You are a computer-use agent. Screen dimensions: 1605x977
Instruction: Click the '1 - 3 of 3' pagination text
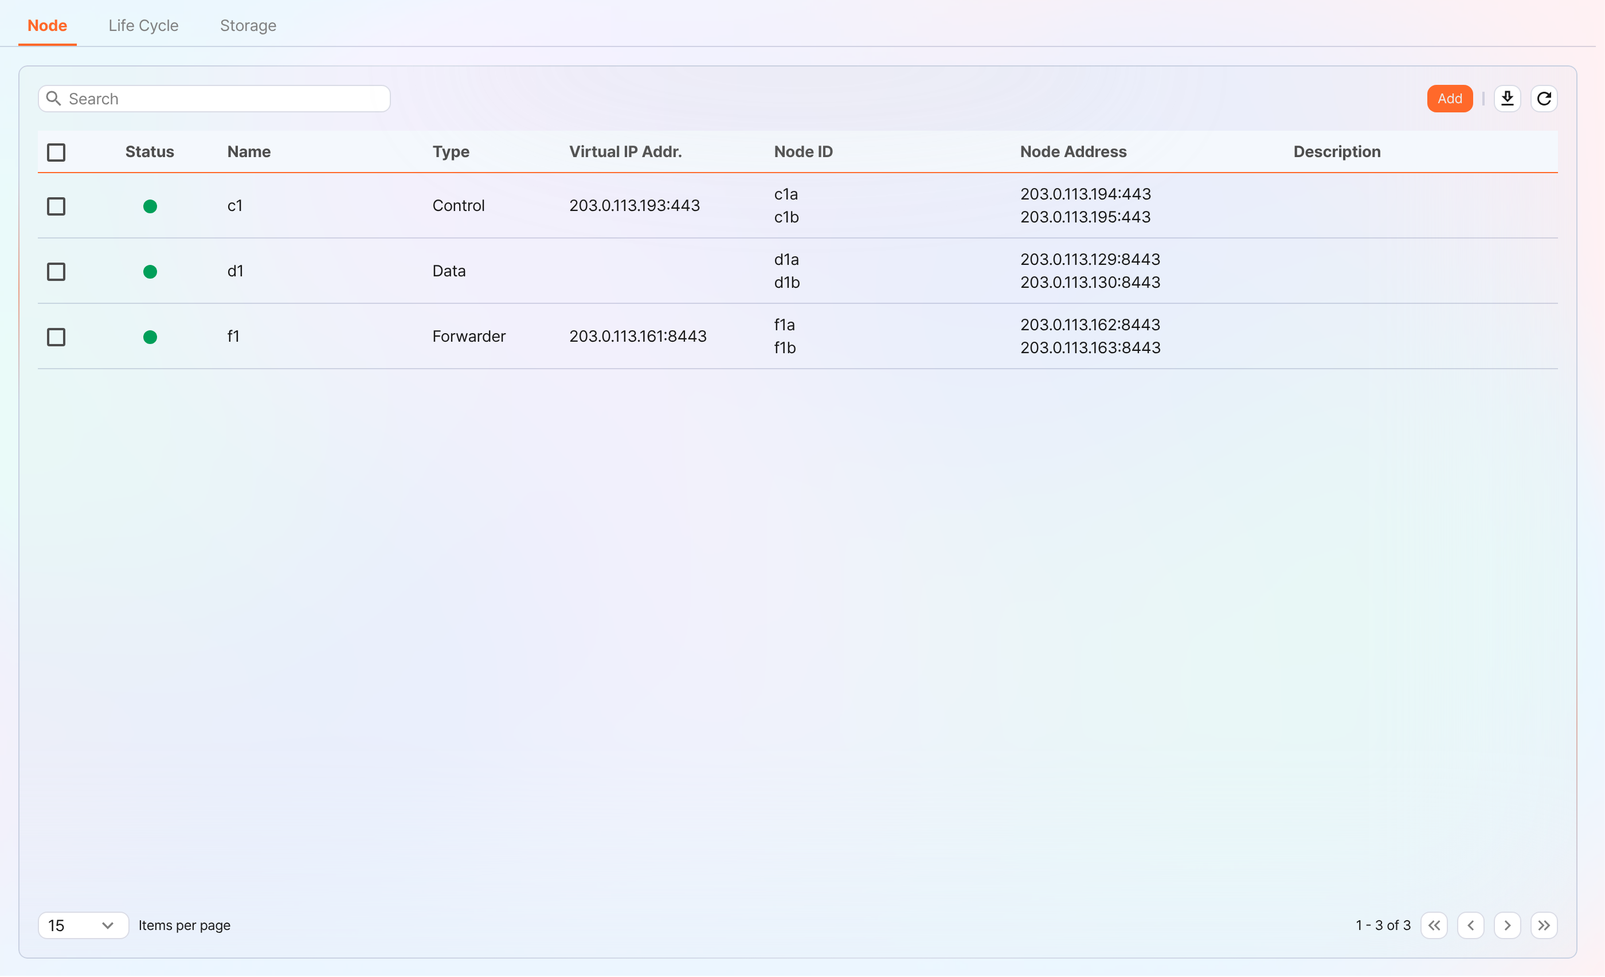point(1383,925)
